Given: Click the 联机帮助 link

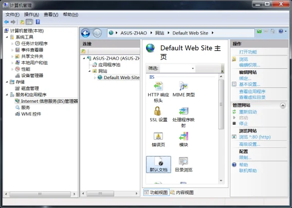Looking at the screenshot, I should click(248, 171).
